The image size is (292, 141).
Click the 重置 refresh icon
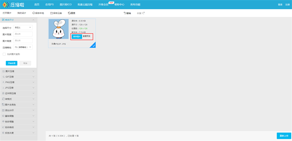[x=69, y=13]
